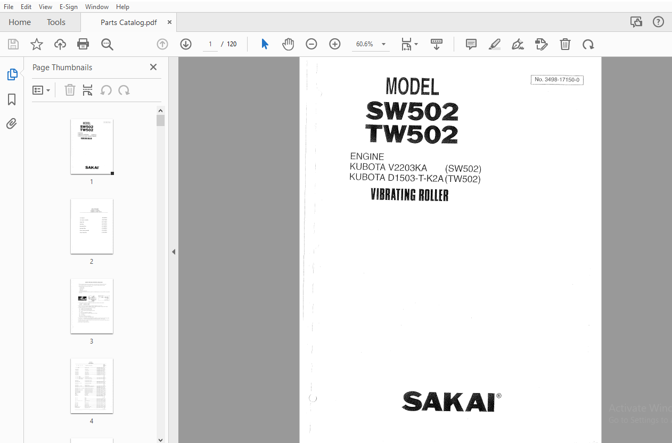672x443 pixels.
Task: Add a comment with speech bubble icon
Action: click(471, 44)
